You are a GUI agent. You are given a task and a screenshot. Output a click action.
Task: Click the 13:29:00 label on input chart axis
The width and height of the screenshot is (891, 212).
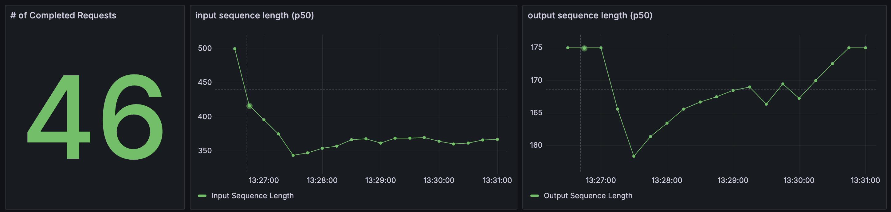point(380,180)
